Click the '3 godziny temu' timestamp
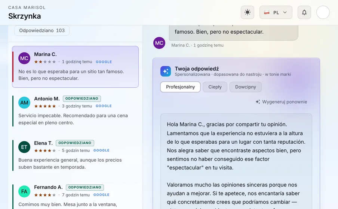The image size is (338, 209). click(x=77, y=106)
